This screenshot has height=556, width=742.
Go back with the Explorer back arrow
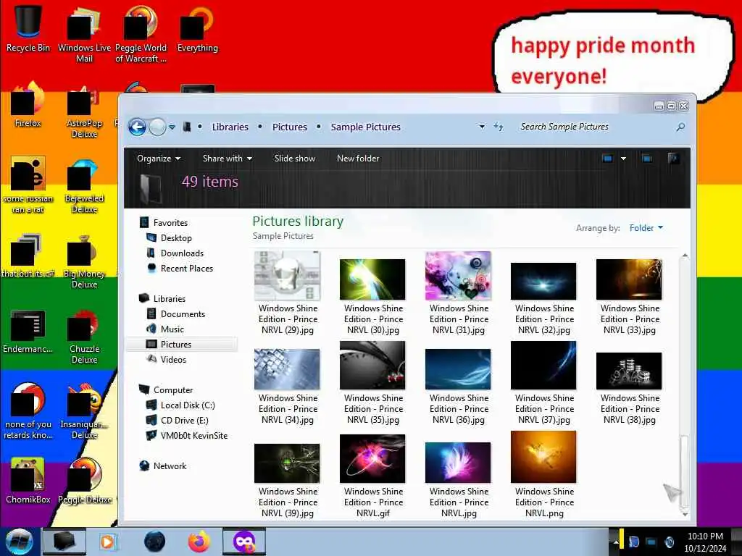pos(137,127)
